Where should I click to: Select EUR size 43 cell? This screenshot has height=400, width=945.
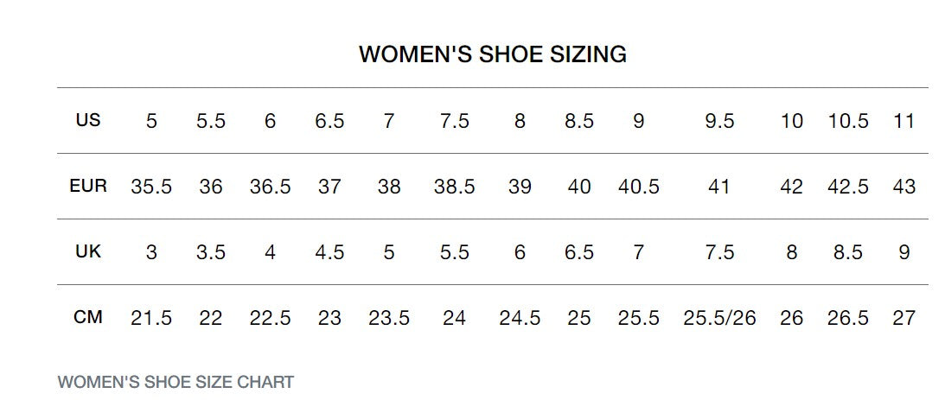point(903,187)
